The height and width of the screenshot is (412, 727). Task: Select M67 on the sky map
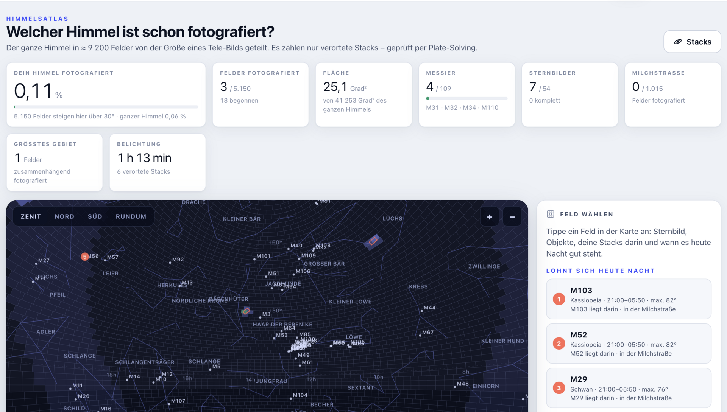[x=420, y=336]
